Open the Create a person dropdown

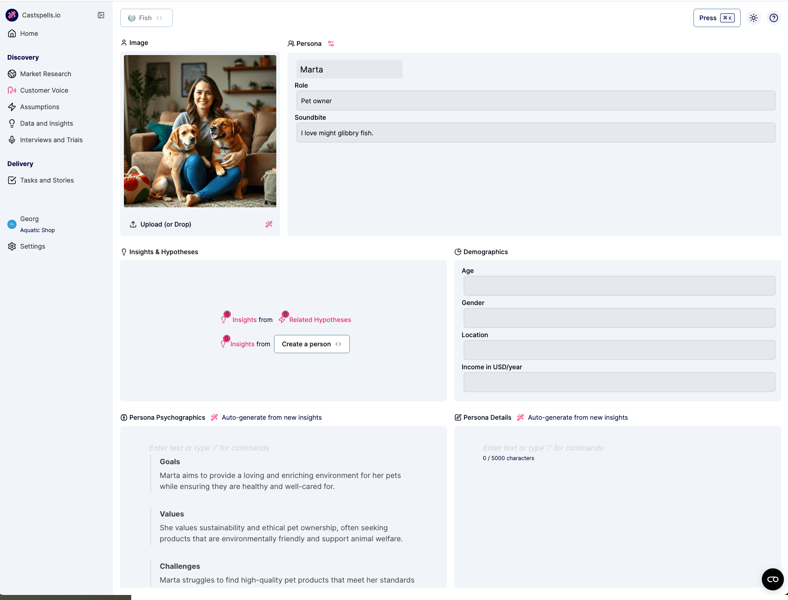pos(312,344)
